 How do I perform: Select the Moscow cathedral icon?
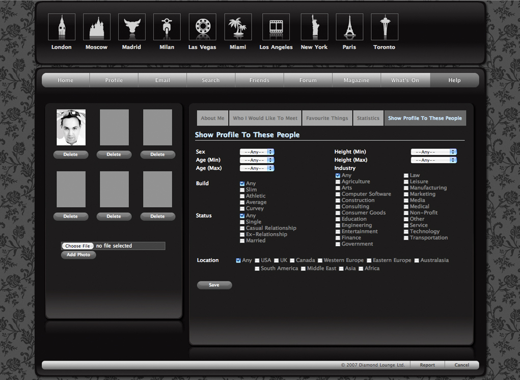(x=96, y=27)
